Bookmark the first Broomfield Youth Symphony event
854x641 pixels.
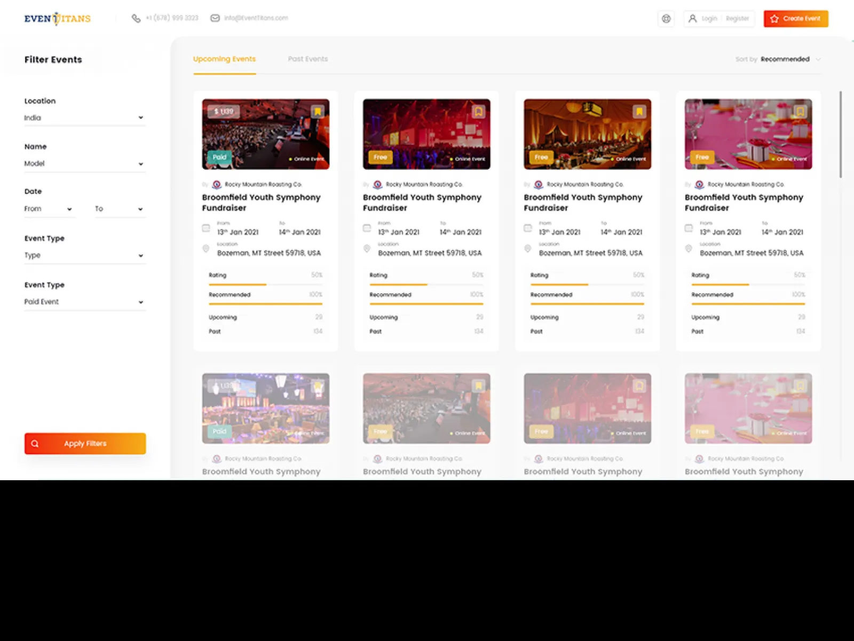(317, 111)
